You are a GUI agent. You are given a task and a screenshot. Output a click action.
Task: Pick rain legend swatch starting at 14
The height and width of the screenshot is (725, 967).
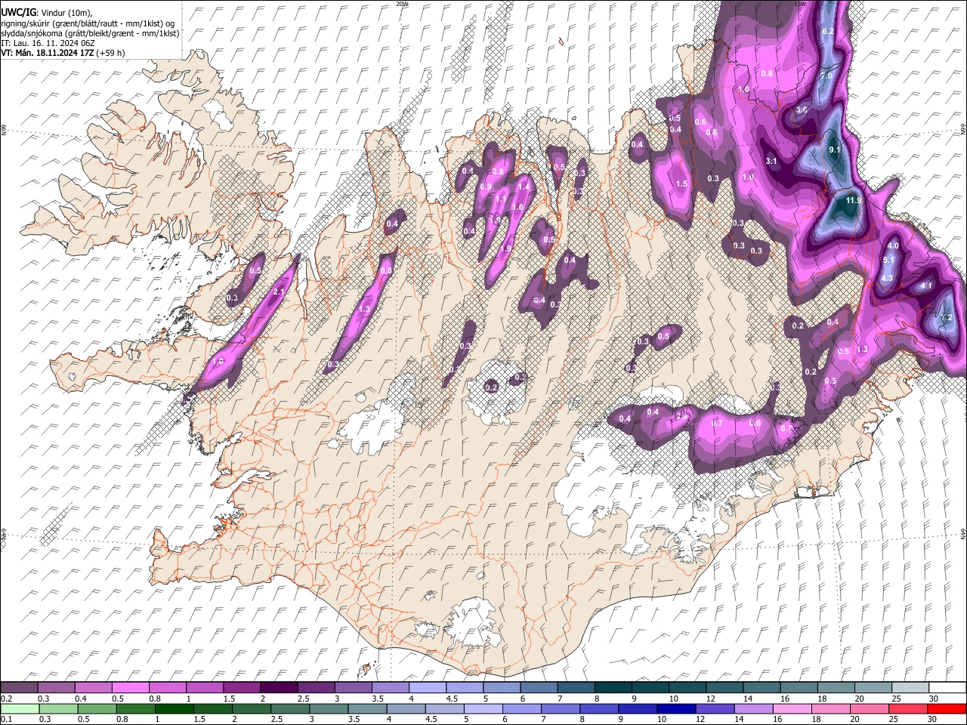(x=753, y=709)
